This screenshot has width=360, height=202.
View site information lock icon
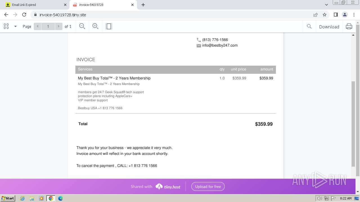35,15
